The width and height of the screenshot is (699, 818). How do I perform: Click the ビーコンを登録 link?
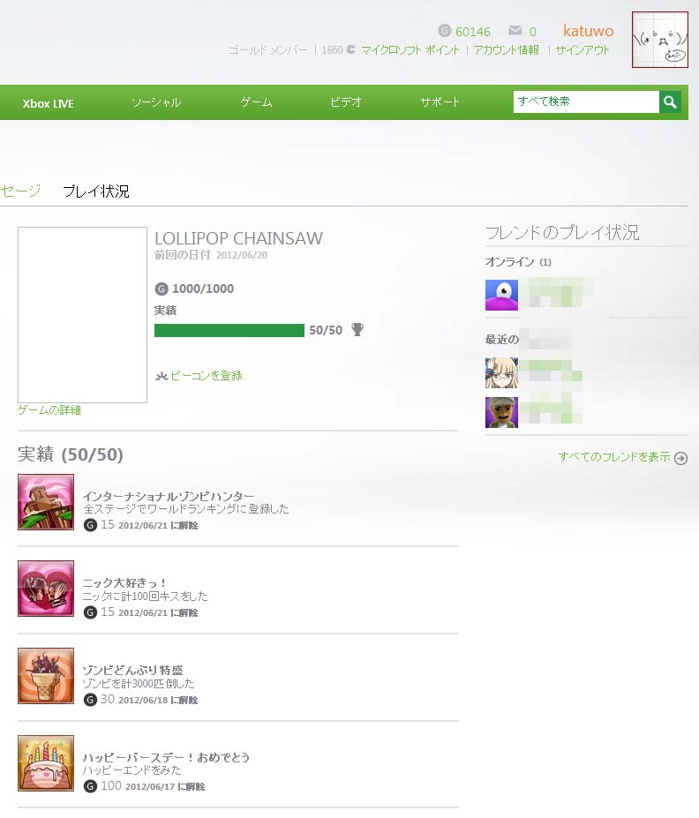click(207, 376)
